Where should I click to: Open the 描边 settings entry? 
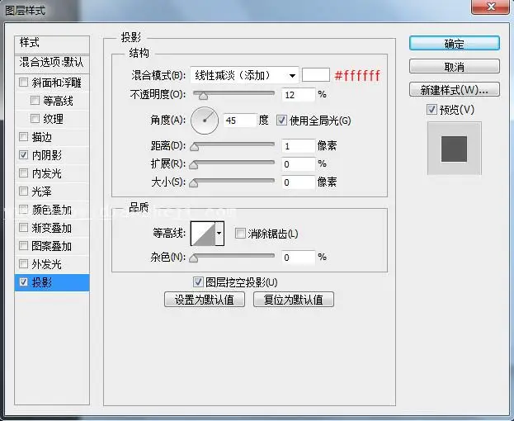pyautogui.click(x=41, y=137)
